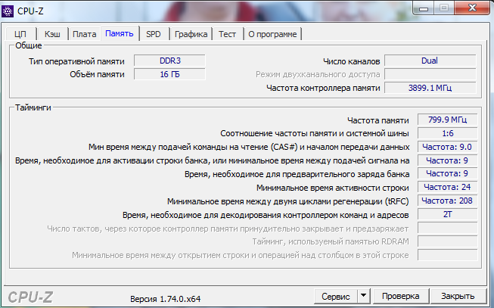Click the Dual channels field

[430, 61]
